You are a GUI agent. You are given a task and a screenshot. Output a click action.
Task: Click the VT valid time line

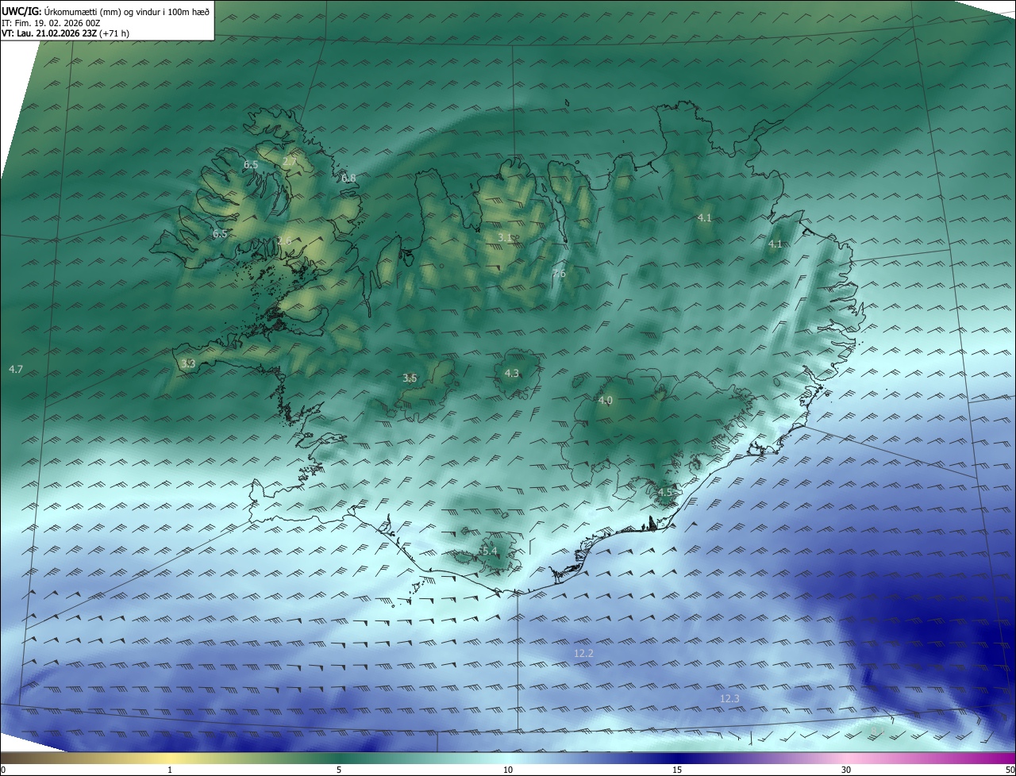click(x=65, y=33)
